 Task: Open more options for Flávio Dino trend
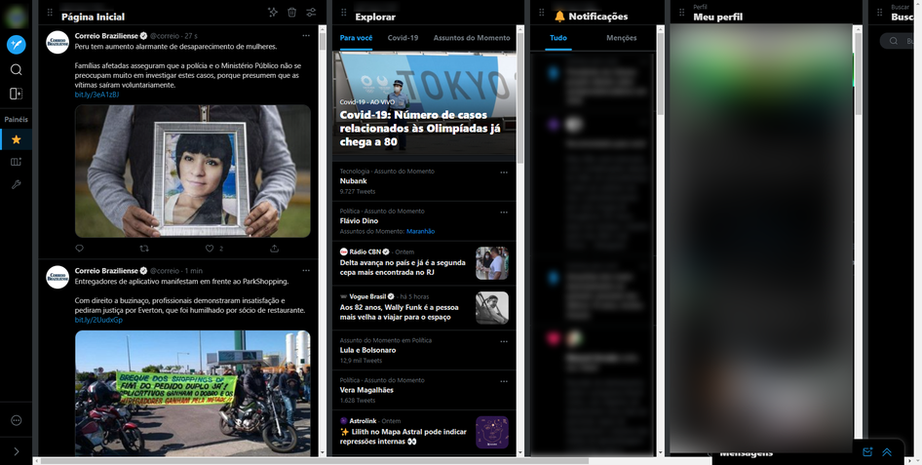[x=504, y=213]
